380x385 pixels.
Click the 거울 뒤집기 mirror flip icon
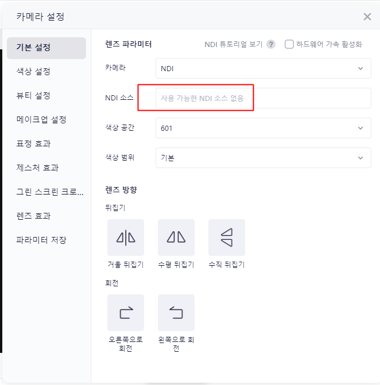click(126, 238)
